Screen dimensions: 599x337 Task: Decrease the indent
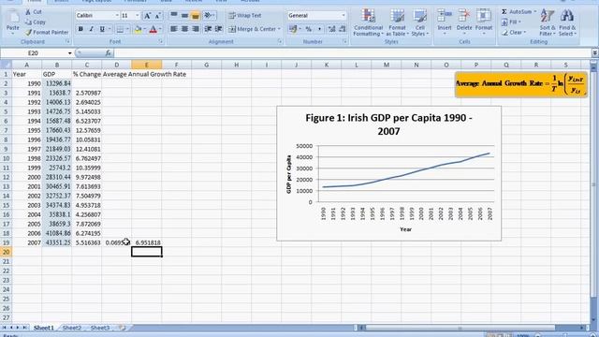click(208, 29)
